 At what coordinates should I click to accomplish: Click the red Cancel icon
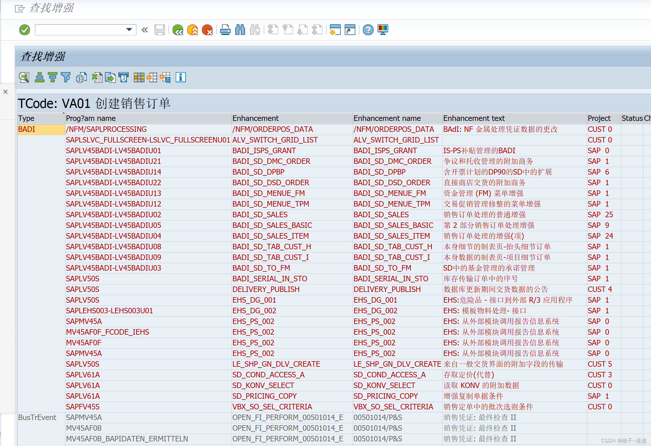(207, 30)
